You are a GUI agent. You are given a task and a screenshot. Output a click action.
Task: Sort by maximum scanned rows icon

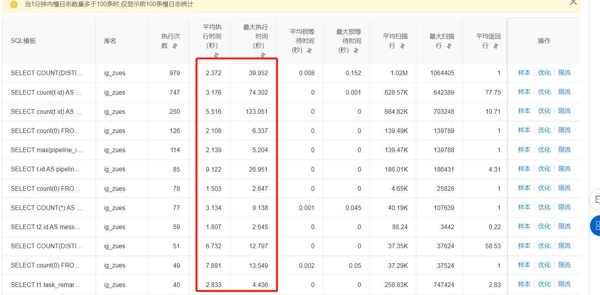click(449, 46)
